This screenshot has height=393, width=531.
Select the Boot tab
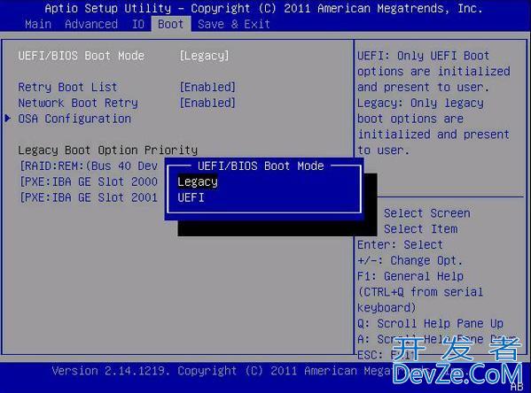pos(171,24)
